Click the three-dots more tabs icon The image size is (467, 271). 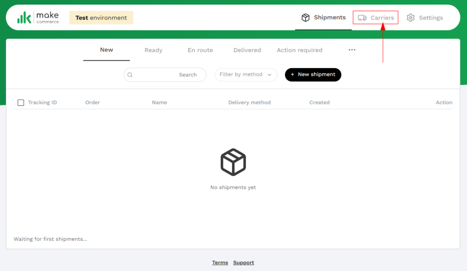click(352, 50)
